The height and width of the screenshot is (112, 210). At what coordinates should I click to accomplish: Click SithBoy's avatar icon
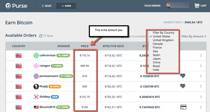[36, 97]
